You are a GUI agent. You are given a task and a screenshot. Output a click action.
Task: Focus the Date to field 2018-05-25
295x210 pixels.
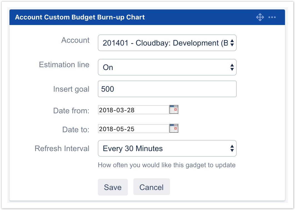click(x=133, y=129)
